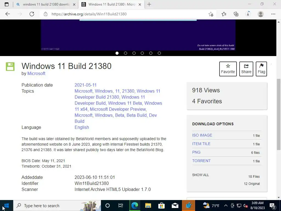Select the 'Windows 11 Build 21380 : Micro' tab
281x211 pixels.
[x=111, y=4]
